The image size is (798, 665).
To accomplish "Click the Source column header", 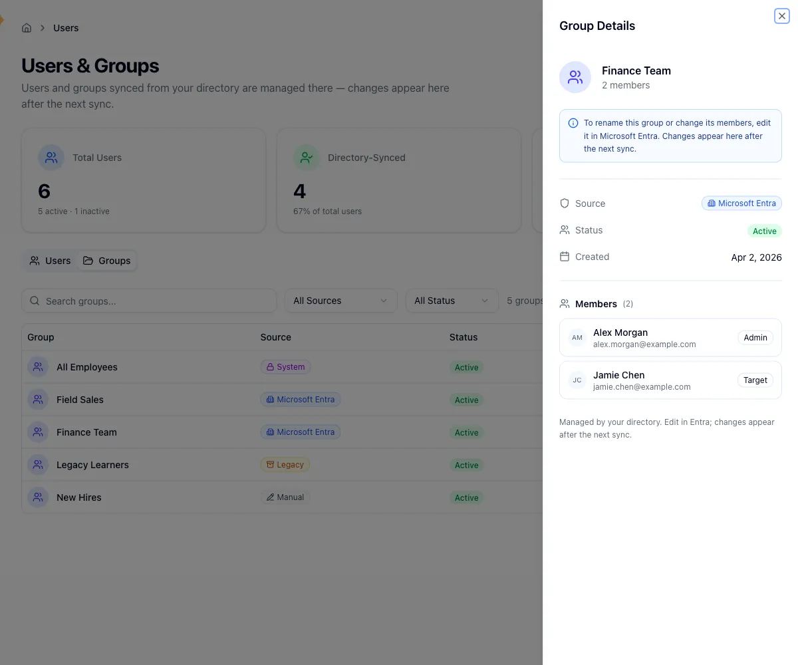I will [276, 337].
